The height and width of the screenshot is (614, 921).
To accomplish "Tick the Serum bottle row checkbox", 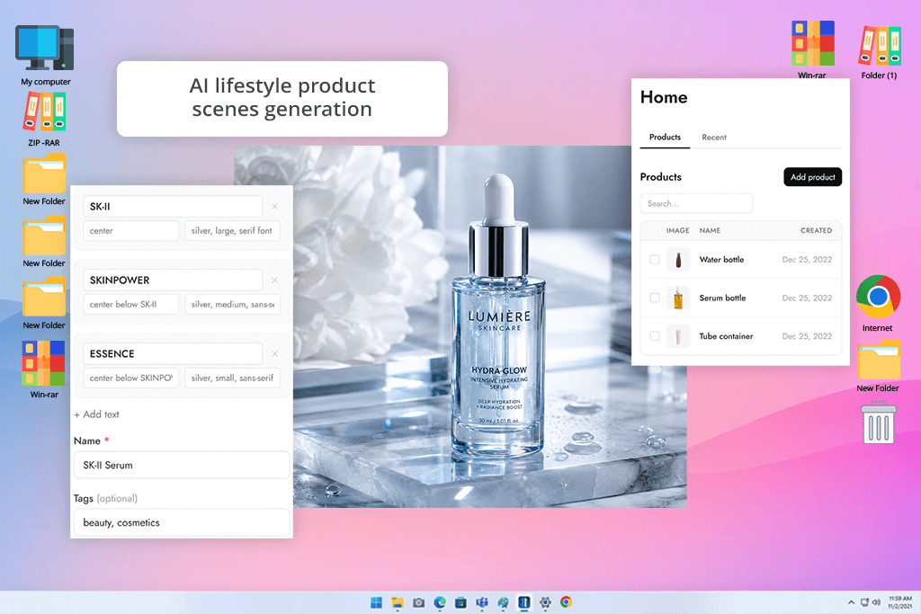I will [x=655, y=298].
